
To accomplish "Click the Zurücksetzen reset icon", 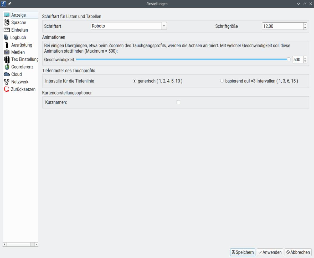I will [x=7, y=89].
